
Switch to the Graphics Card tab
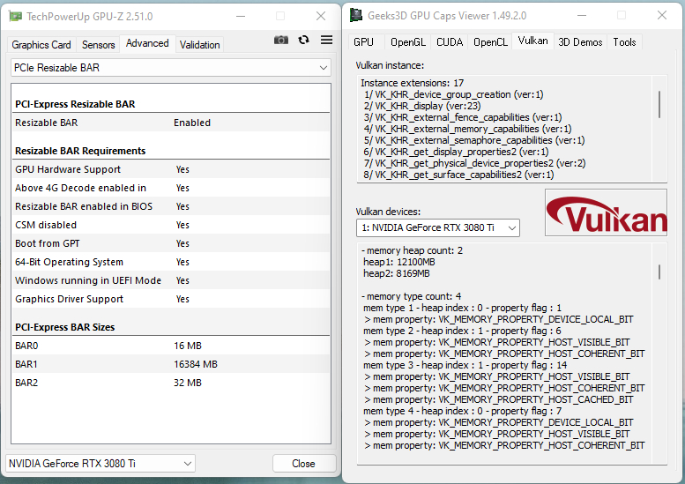(x=41, y=45)
